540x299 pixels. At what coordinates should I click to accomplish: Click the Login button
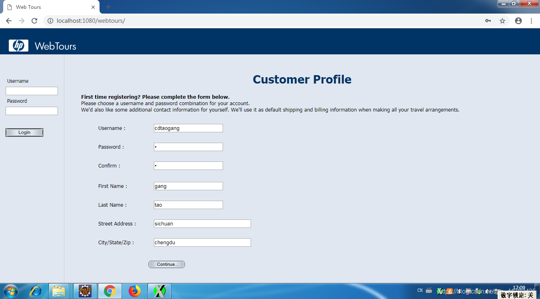tap(24, 132)
